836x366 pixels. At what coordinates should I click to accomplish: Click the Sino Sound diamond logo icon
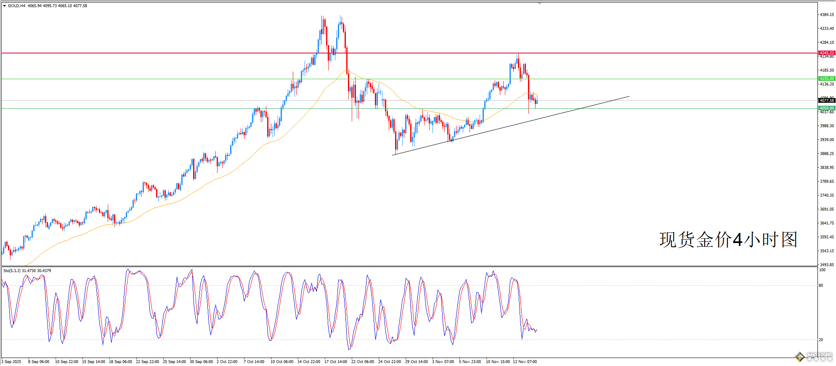coord(799,357)
